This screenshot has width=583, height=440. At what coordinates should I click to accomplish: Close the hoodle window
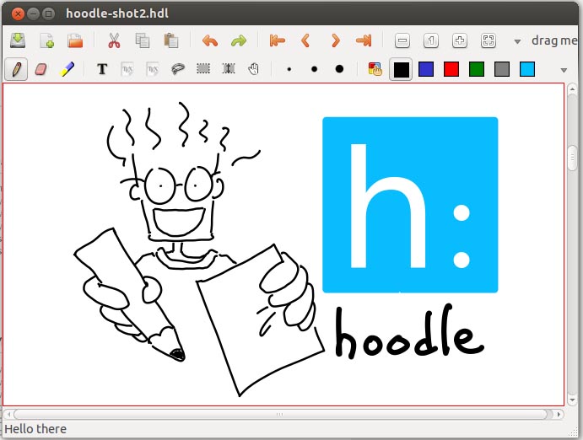(x=17, y=14)
